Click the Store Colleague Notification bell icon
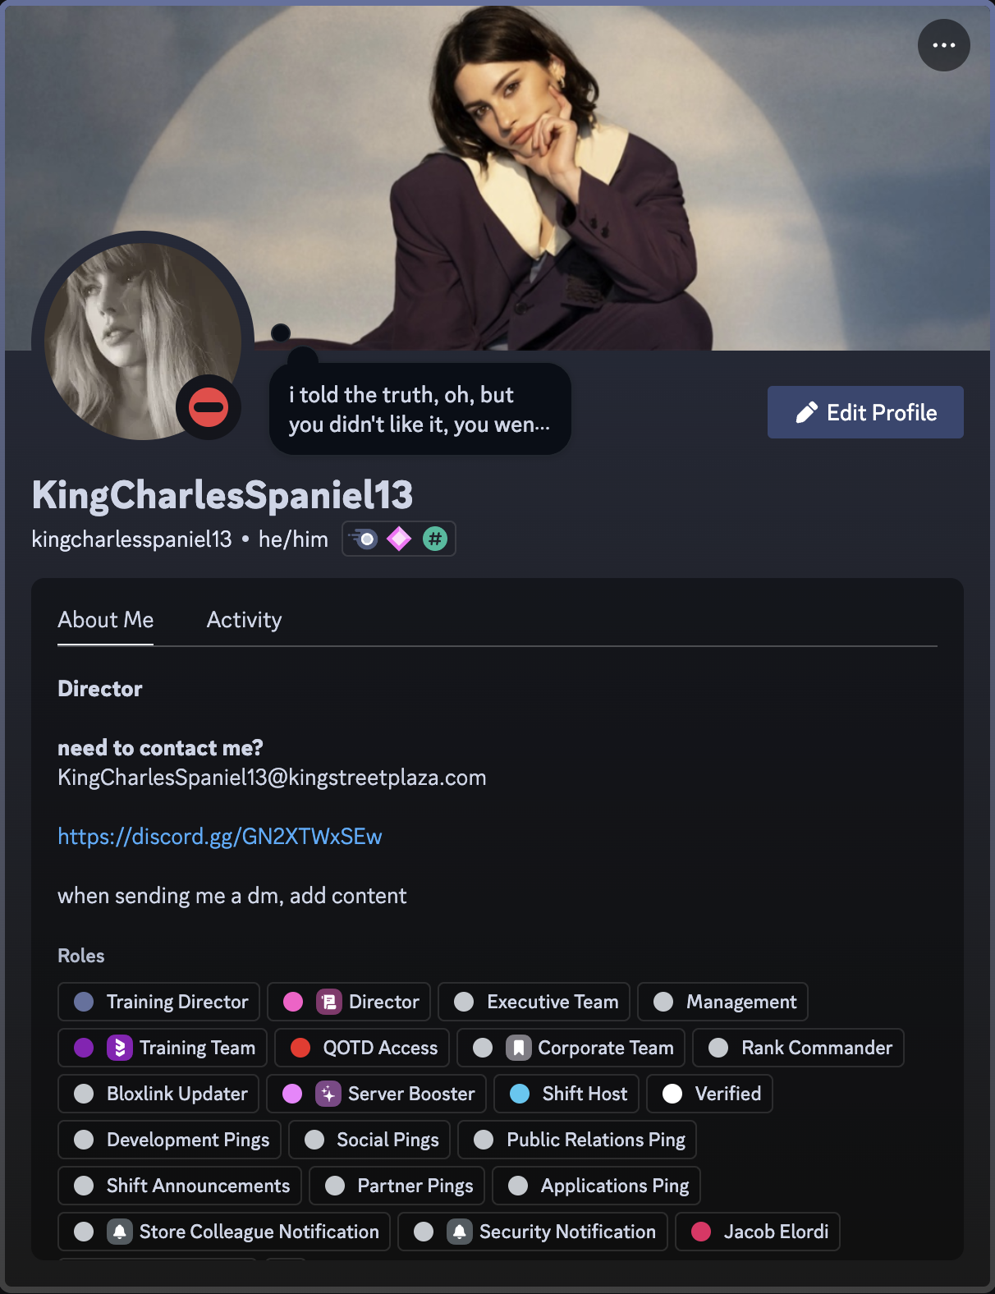This screenshot has height=1294, width=995. pos(120,1232)
